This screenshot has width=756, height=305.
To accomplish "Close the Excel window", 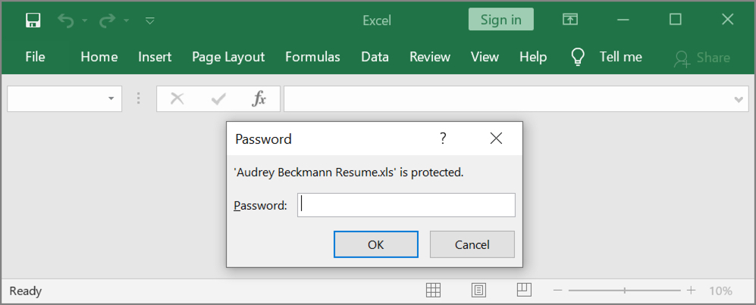I will 727,19.
